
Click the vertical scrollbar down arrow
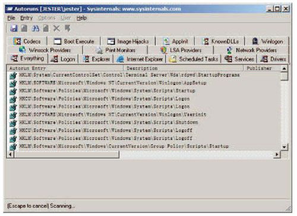[x=285, y=147]
